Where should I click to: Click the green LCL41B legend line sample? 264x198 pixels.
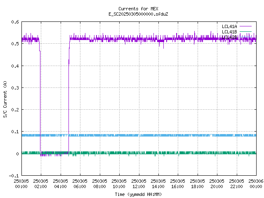245,31
